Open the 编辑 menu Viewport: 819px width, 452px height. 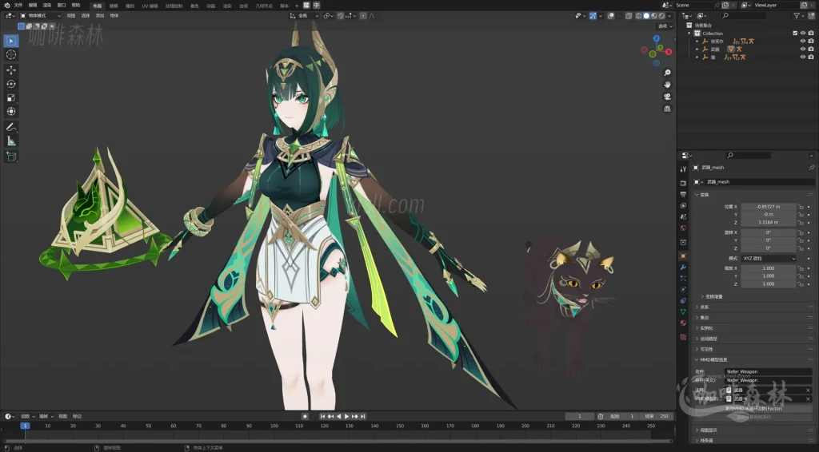[32, 6]
